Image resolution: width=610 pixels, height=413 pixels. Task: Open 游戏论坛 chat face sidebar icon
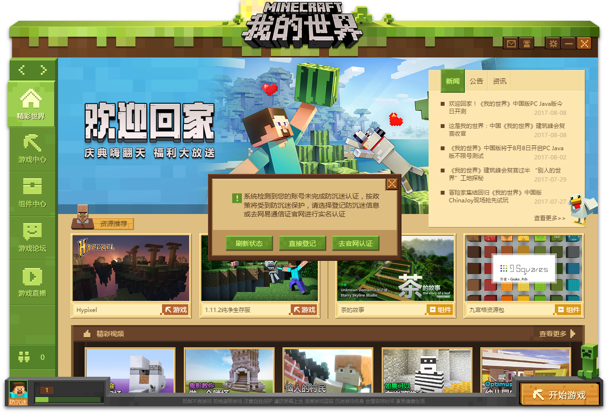(32, 237)
